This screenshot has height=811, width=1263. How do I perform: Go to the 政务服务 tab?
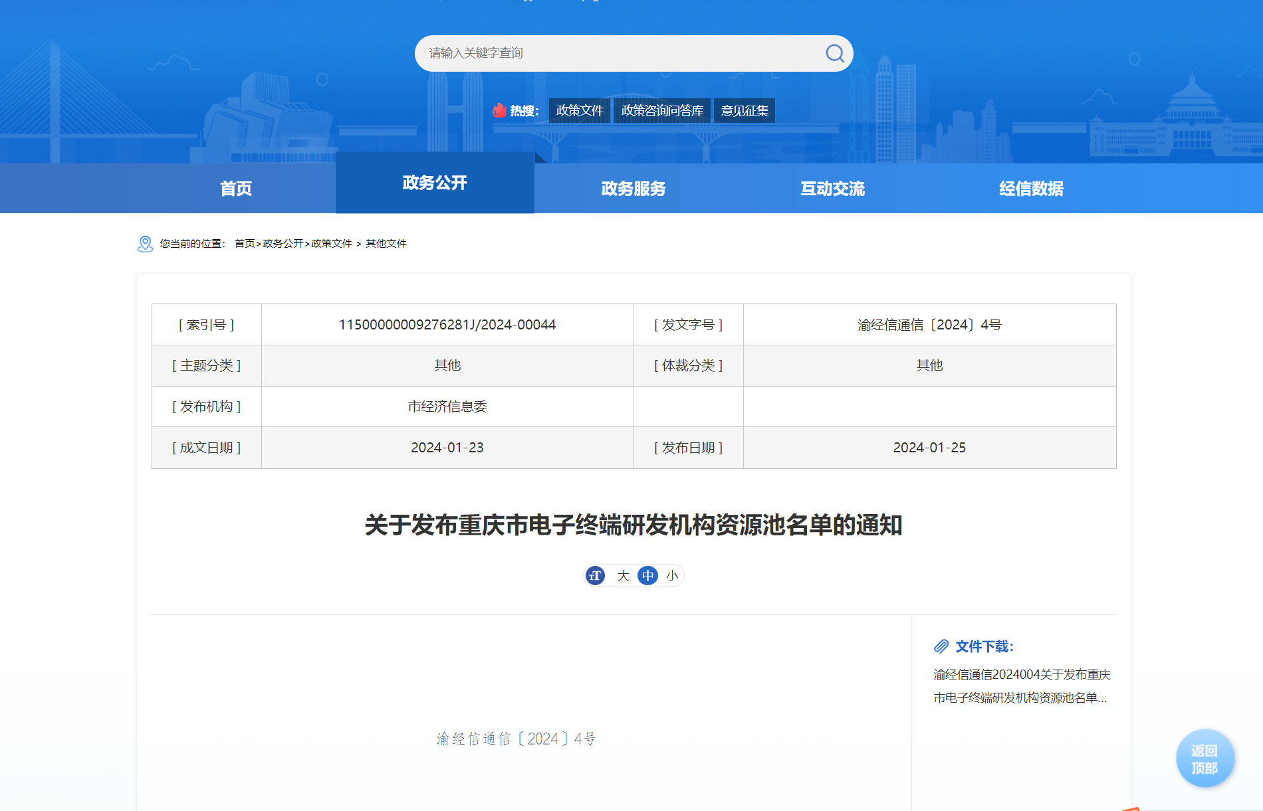(x=633, y=189)
